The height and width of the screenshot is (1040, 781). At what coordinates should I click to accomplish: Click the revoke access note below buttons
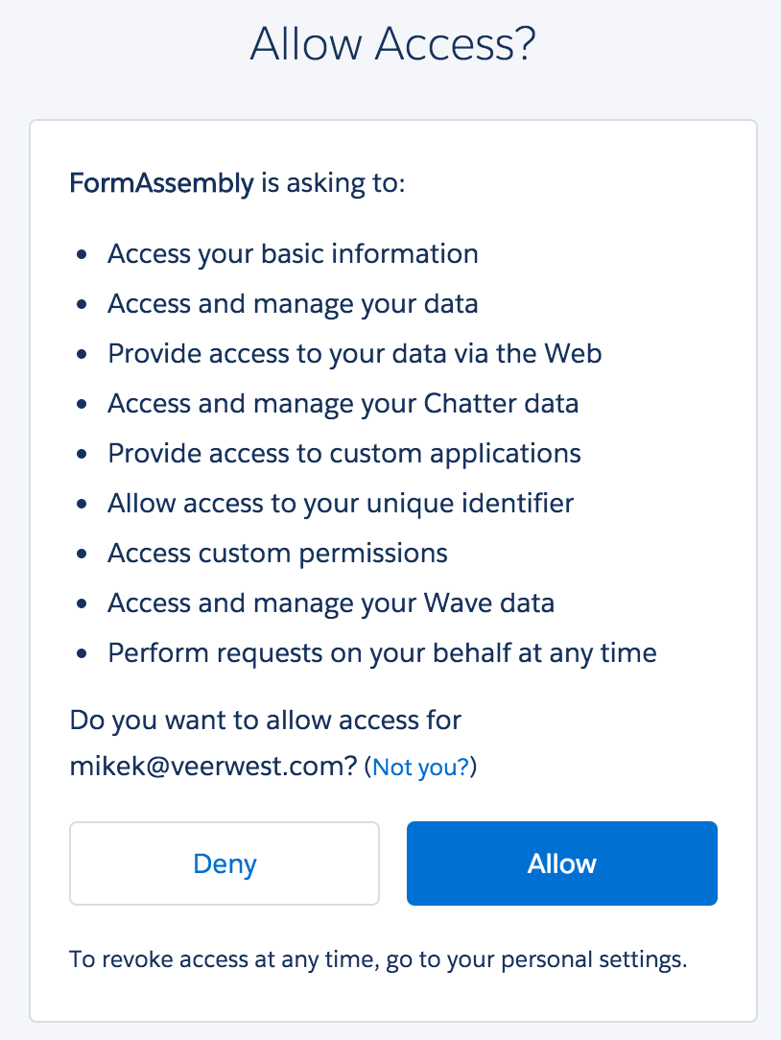(x=378, y=959)
